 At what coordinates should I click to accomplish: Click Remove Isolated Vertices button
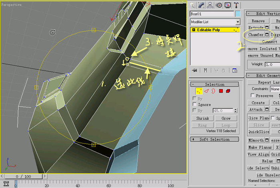(x=264, y=49)
